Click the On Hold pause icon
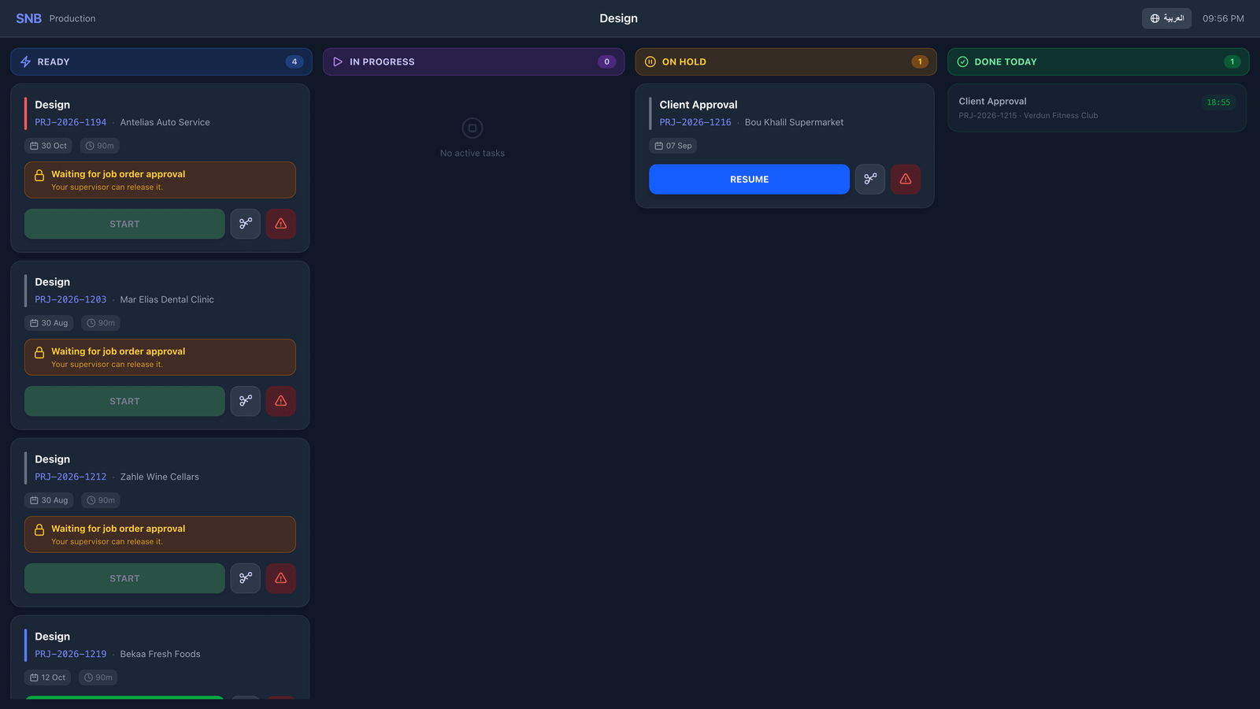 tap(650, 61)
